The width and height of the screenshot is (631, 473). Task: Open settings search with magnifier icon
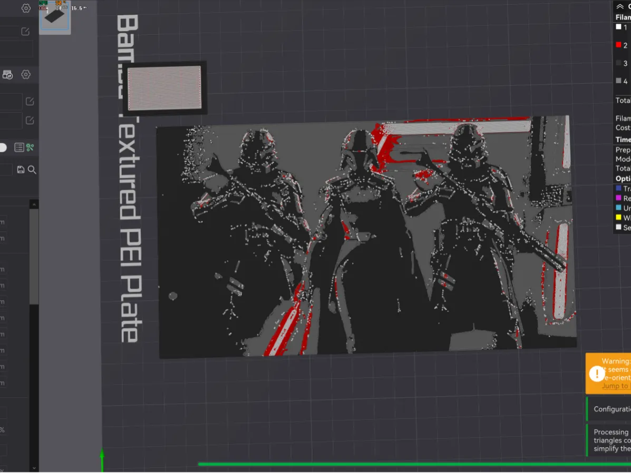(x=32, y=170)
